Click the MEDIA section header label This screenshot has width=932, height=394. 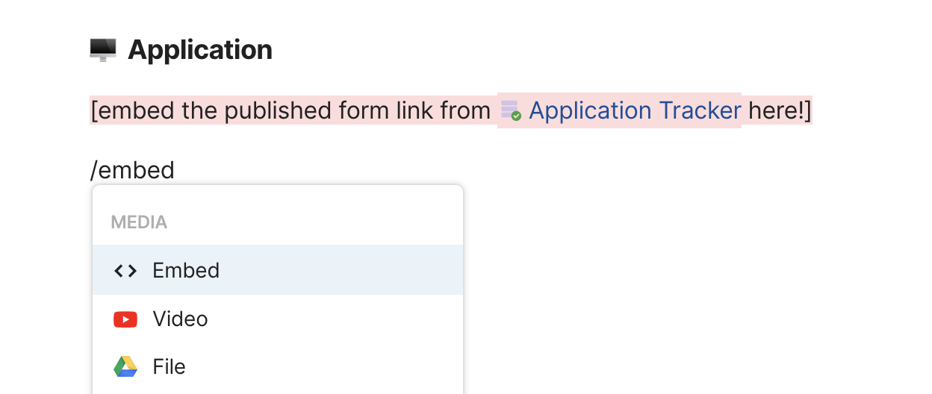(139, 222)
